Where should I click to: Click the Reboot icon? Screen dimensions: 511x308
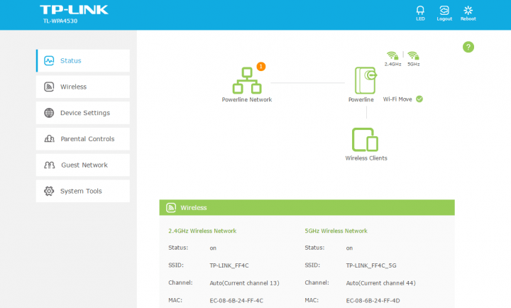[x=468, y=10]
